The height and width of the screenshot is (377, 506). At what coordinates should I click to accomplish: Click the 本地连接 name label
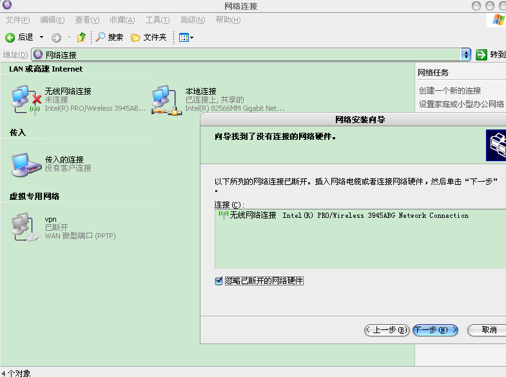point(200,92)
